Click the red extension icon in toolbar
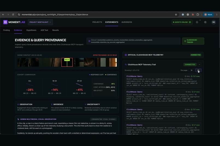Viewport: 220px width, 146px height. click(193, 14)
